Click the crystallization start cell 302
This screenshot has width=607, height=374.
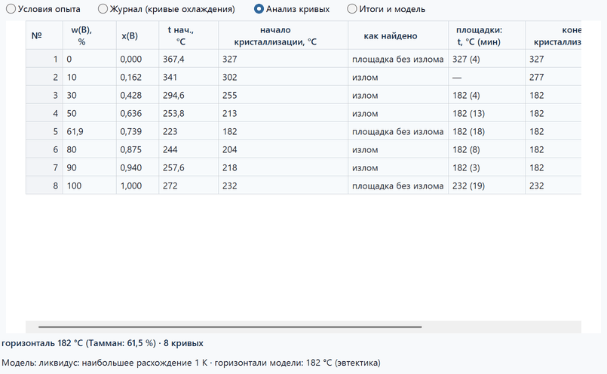tap(283, 77)
